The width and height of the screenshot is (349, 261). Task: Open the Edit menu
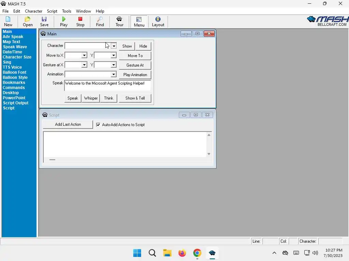(x=16, y=11)
